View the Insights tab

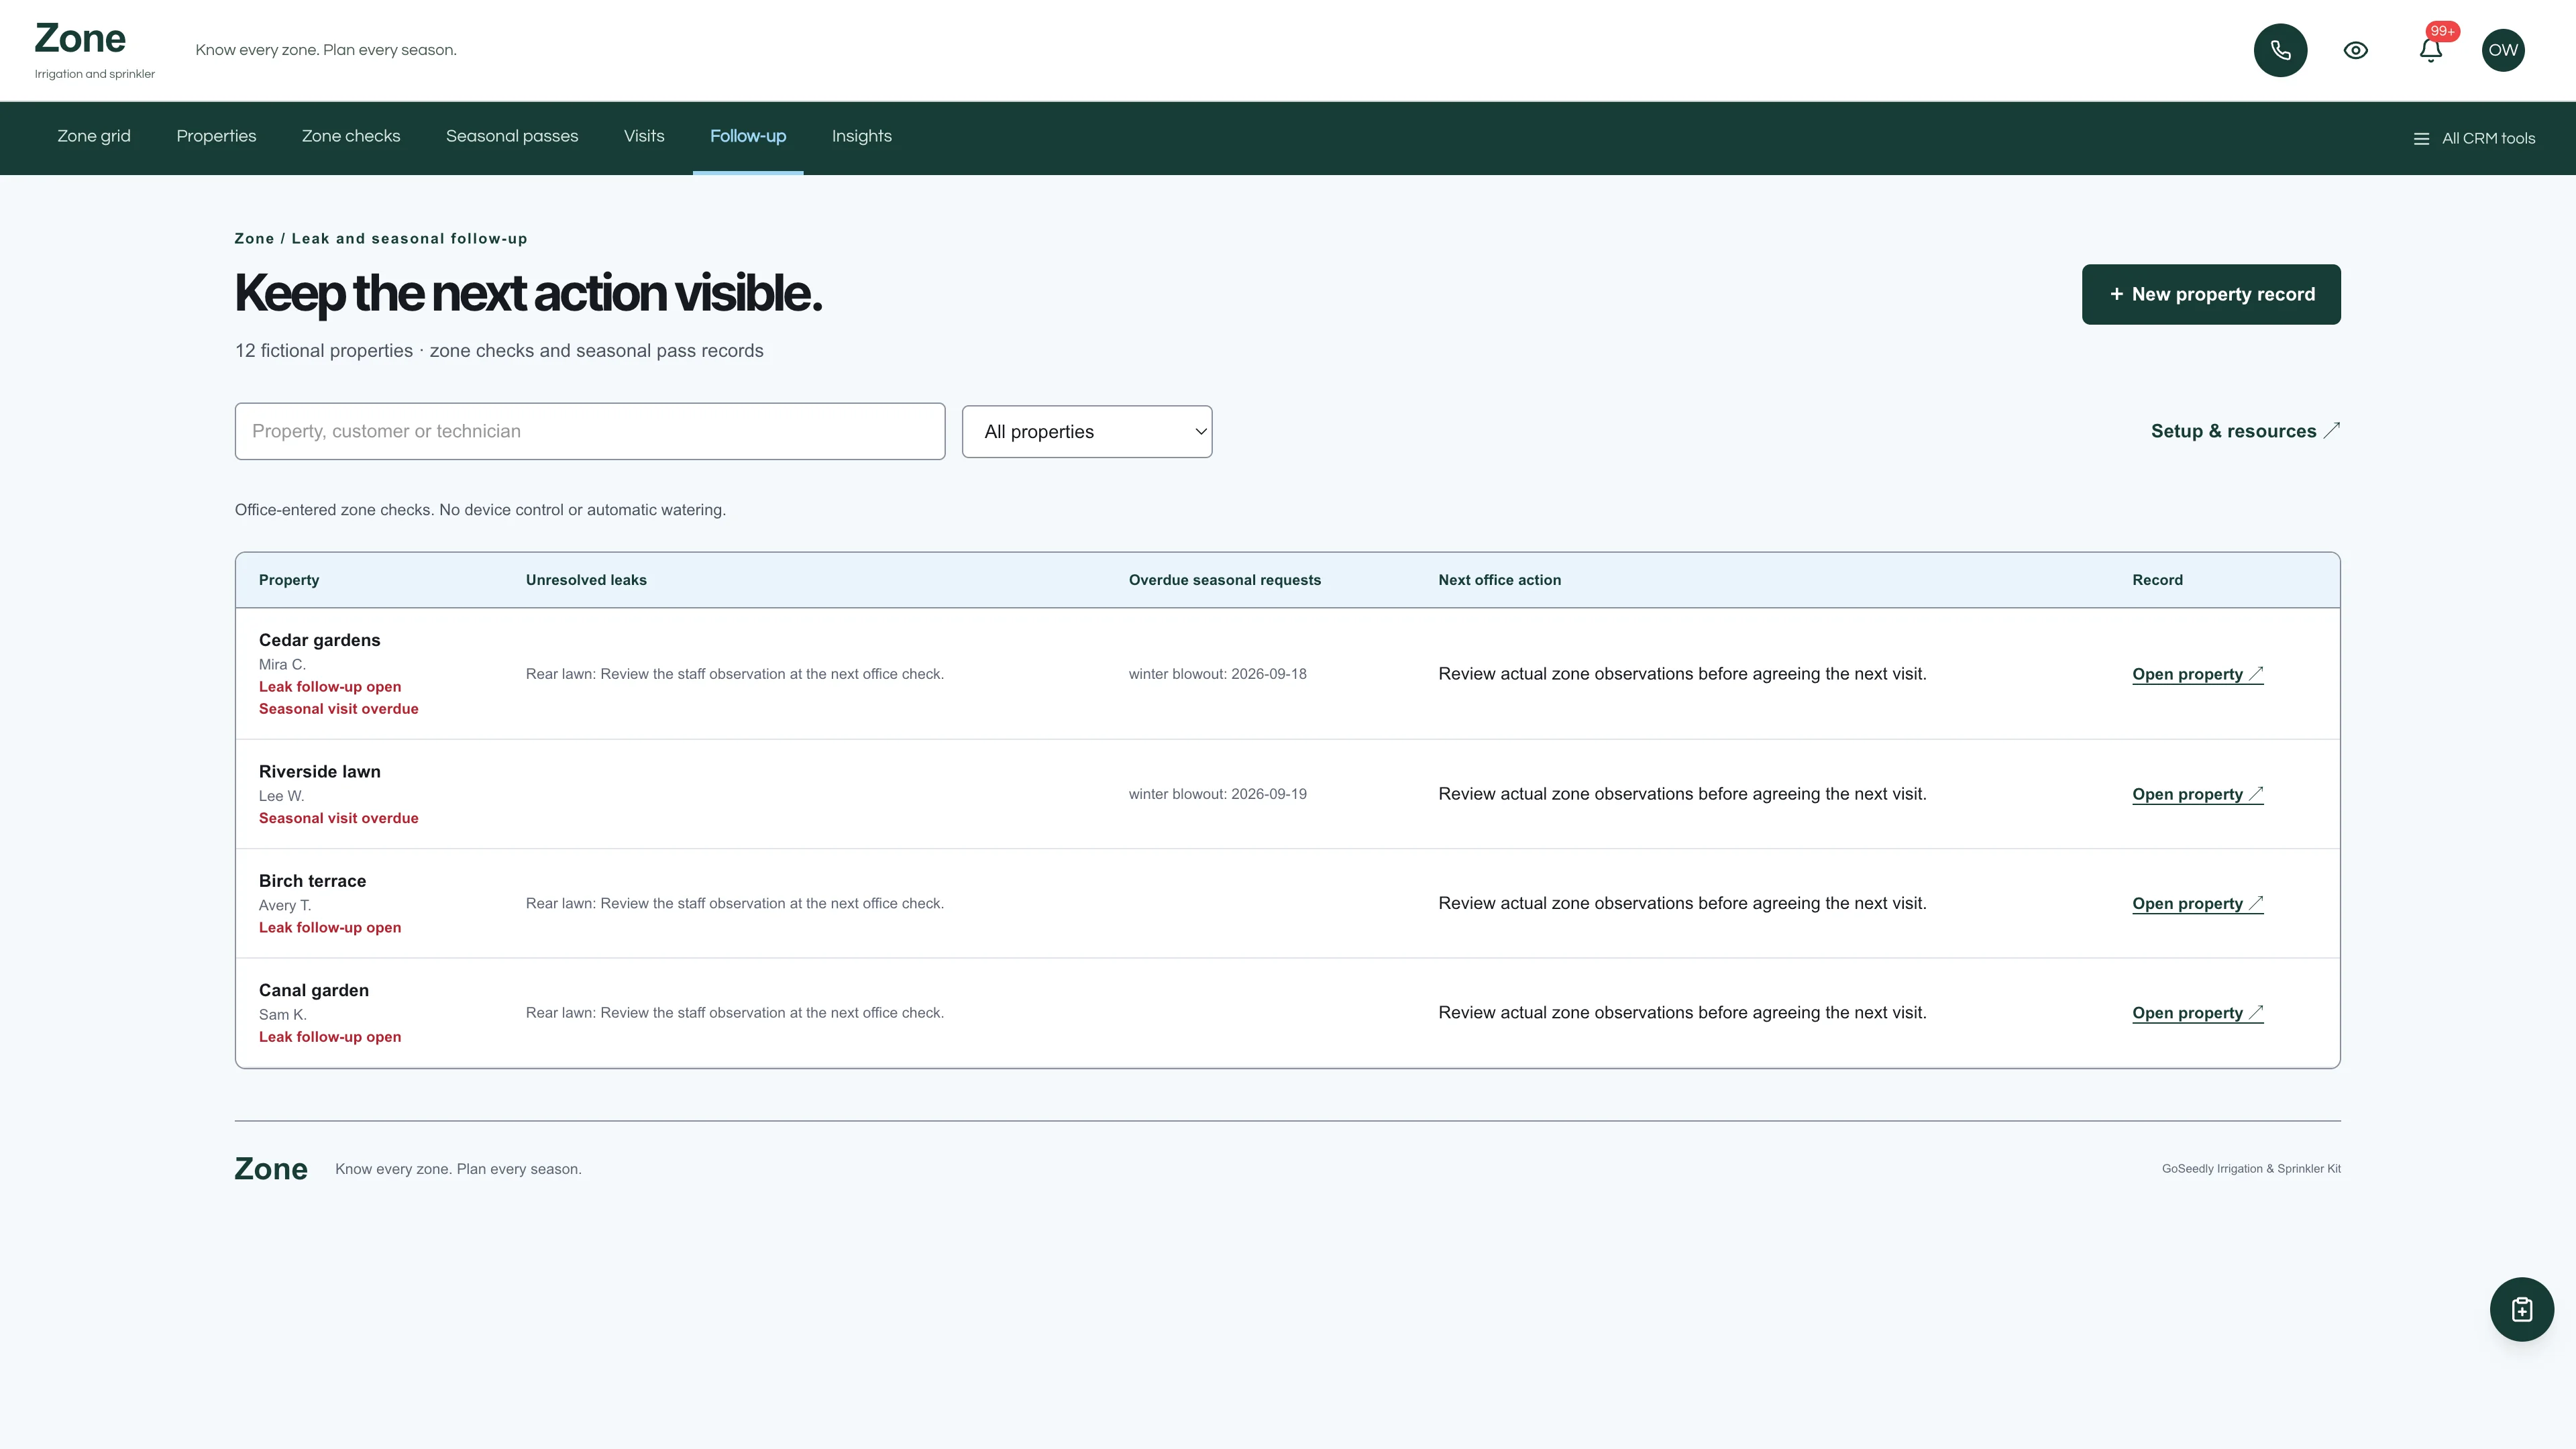pyautogui.click(x=862, y=136)
